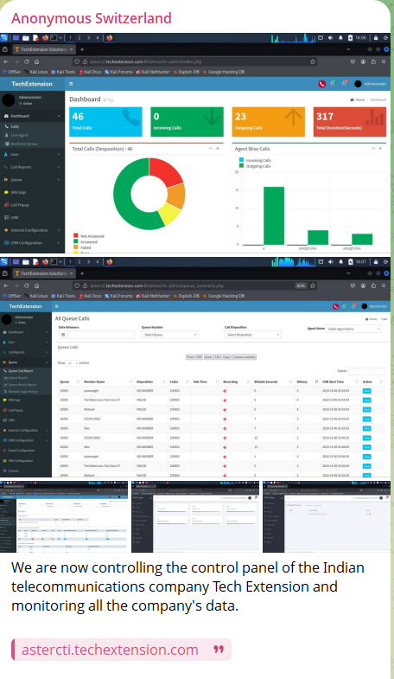Viewport: 394px width, 679px height.
Task: Select Queue Call Report in lower sidebar
Action: pyautogui.click(x=26, y=371)
